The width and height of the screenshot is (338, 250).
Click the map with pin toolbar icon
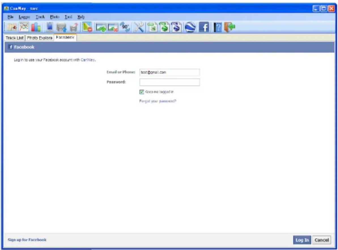pos(12,27)
